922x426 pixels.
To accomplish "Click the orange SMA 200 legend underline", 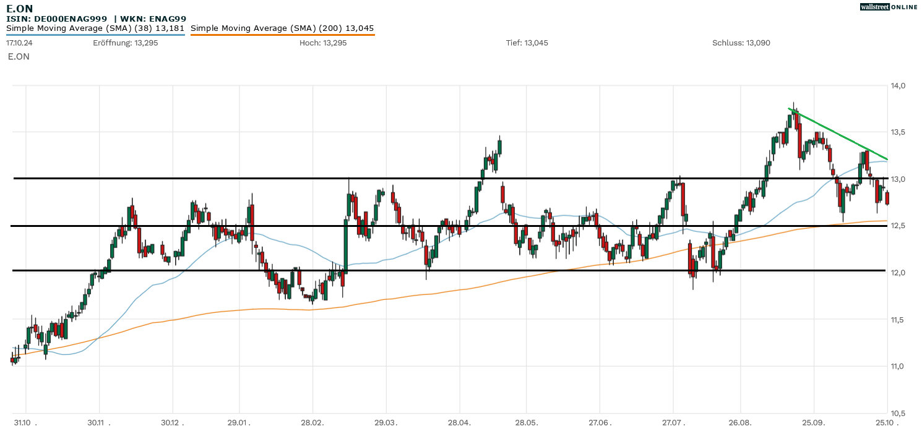I will 282,35.
